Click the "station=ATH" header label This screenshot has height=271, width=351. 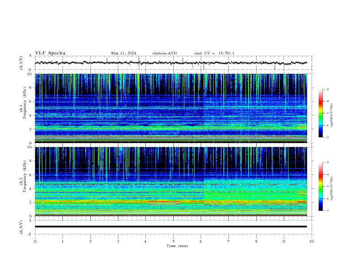click(x=164, y=53)
